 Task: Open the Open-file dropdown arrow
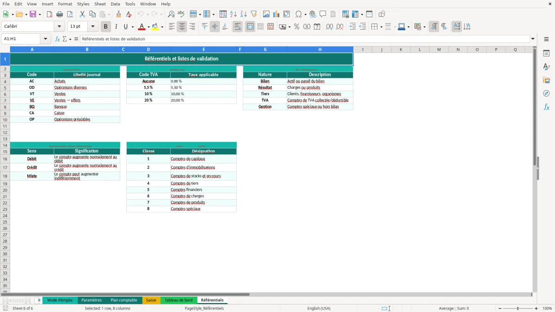click(x=25, y=15)
